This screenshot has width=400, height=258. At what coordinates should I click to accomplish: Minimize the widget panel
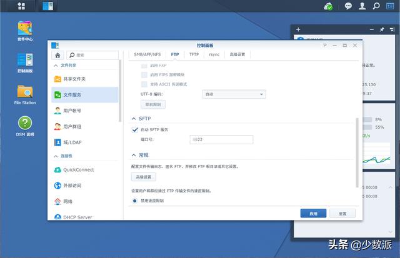pyautogui.click(x=372, y=29)
